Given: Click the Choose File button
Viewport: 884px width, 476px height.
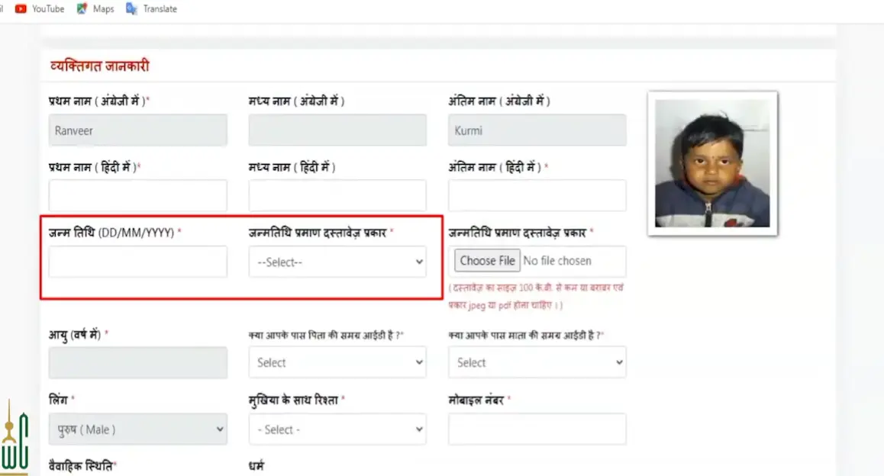Looking at the screenshot, I should click(x=487, y=261).
